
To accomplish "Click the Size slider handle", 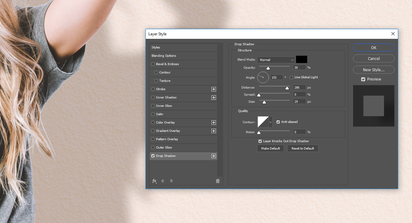I will (x=264, y=102).
